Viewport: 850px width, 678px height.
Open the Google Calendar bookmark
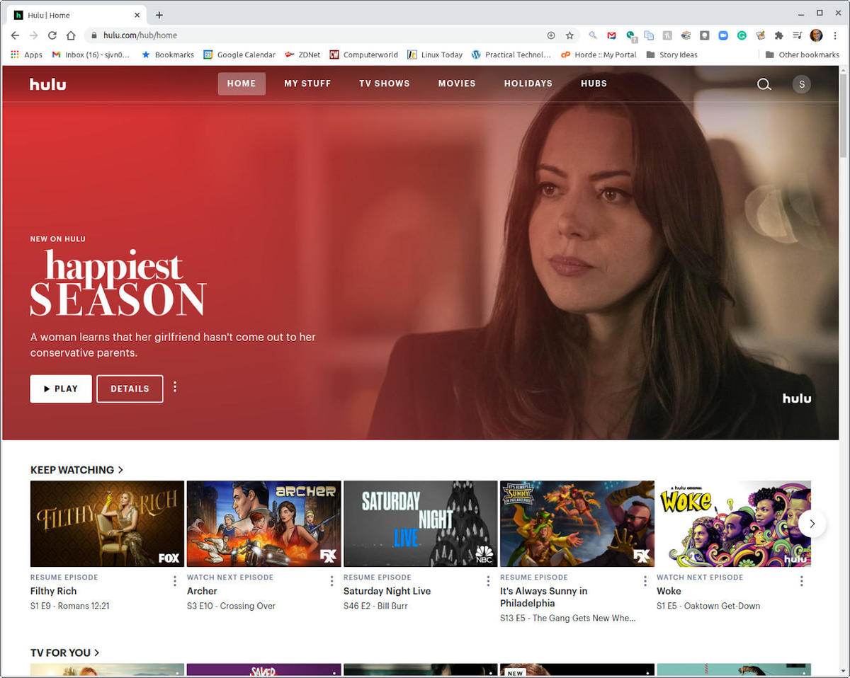click(x=239, y=54)
